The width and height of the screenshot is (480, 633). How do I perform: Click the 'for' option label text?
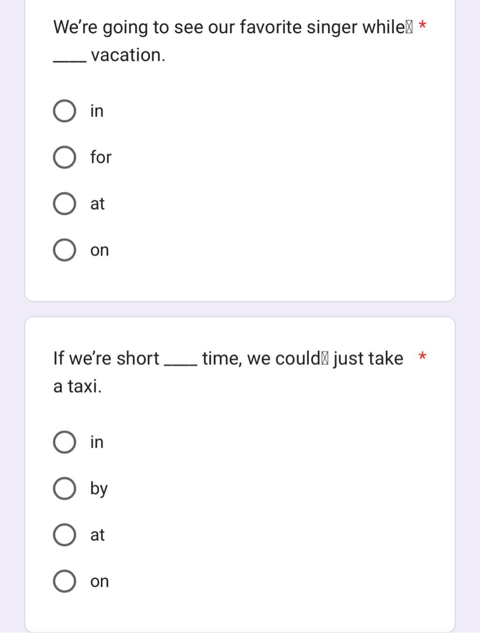tap(101, 157)
